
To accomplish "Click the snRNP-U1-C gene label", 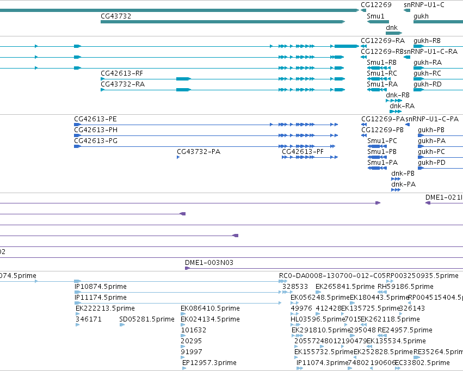I will 424,5.
